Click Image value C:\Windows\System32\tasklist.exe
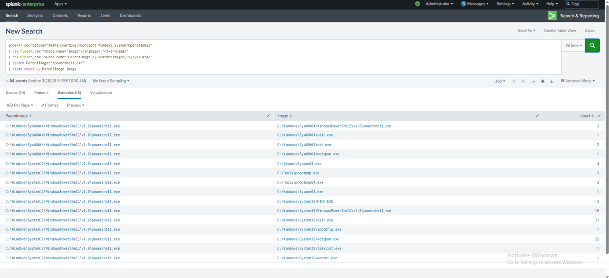 309,248
